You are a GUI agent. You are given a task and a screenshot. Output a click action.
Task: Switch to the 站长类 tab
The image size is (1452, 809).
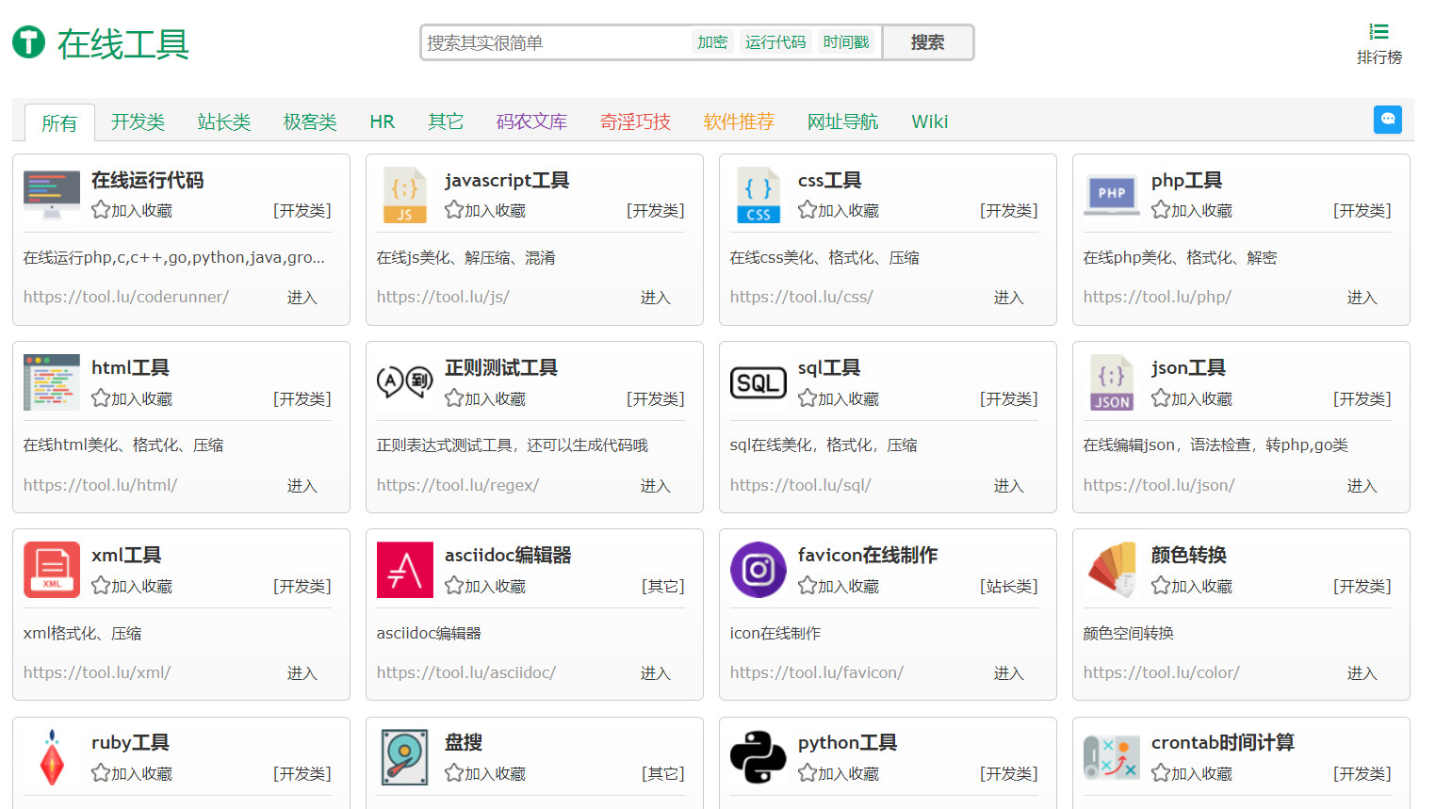point(224,121)
